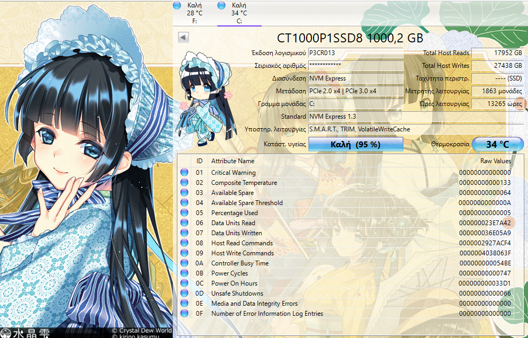The image size is (528, 338).
Task: Click status orb of Data Units Written row
Action: click(184, 233)
